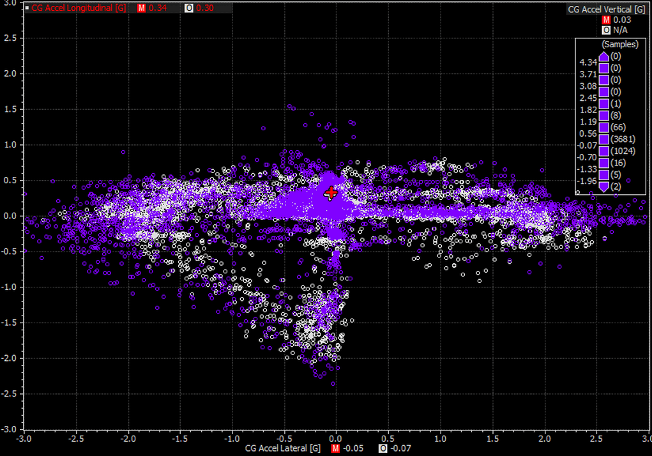Click the -1.5 tick label on horizontal axis

click(179, 439)
